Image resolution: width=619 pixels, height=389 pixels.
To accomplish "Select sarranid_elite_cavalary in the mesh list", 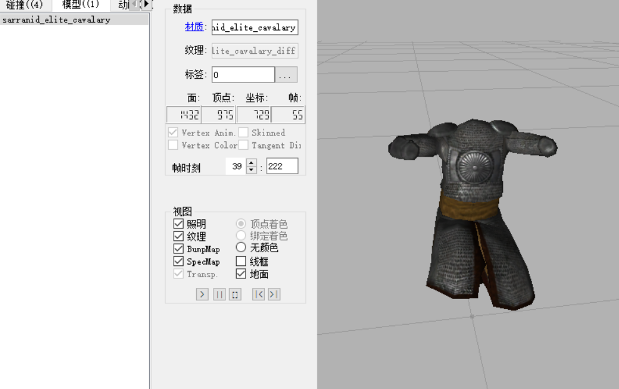I will (74, 20).
